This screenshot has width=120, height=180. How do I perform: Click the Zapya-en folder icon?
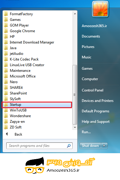tap(6, 121)
